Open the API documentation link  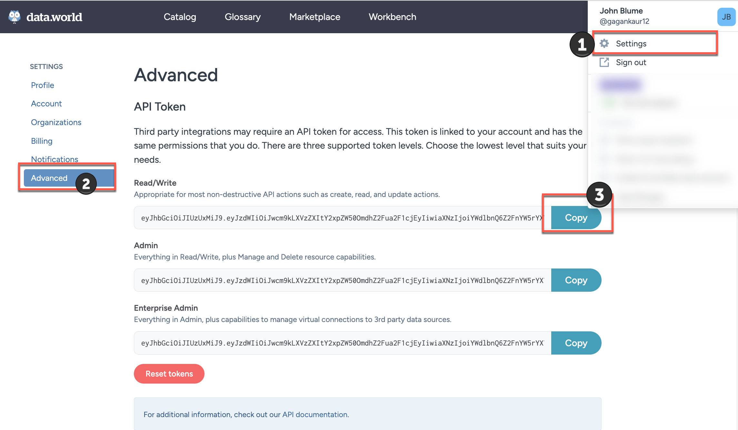[314, 415]
